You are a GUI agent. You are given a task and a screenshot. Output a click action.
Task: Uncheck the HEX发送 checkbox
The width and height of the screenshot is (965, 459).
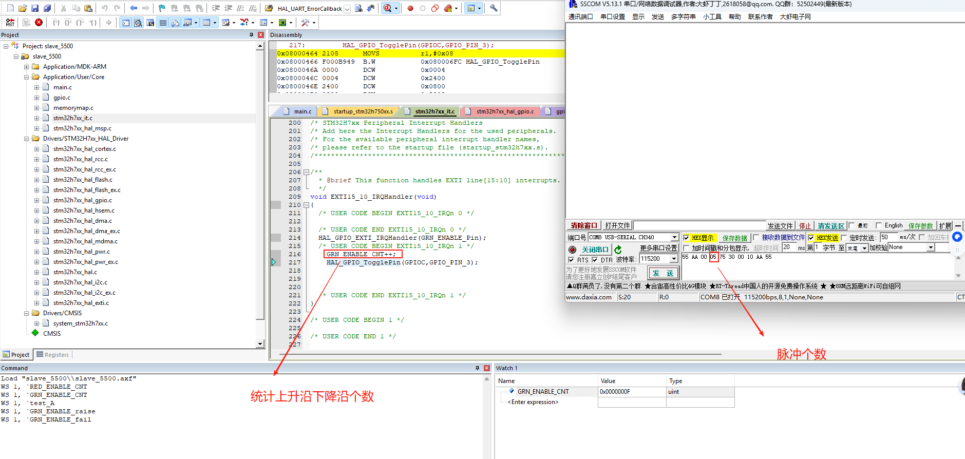point(811,238)
